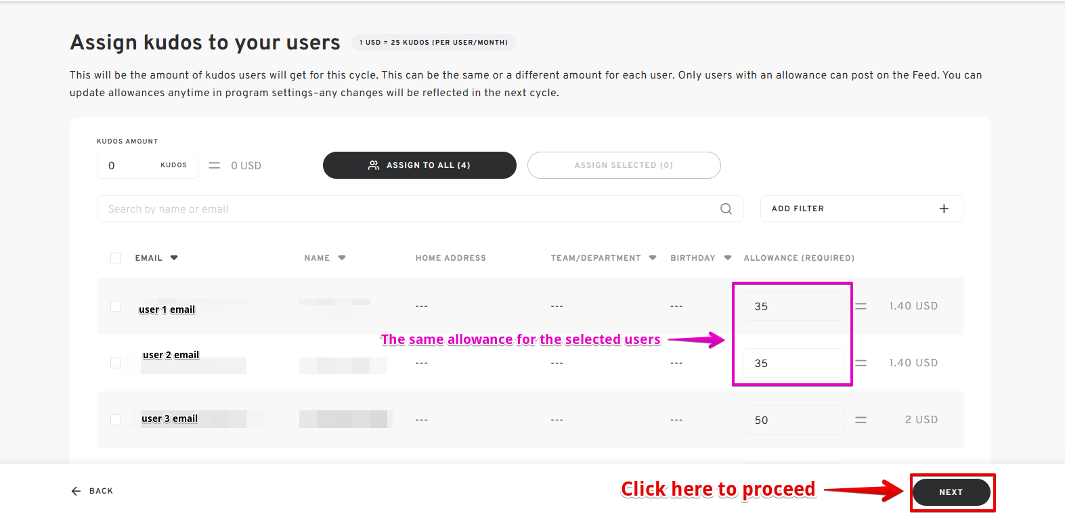Sort by Email column arrow
Viewport: 1065px width, 516px height.
174,258
